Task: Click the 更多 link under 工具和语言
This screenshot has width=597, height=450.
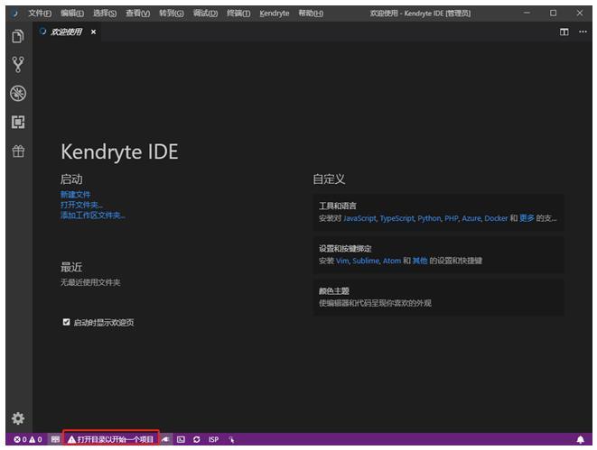Action: (527, 218)
